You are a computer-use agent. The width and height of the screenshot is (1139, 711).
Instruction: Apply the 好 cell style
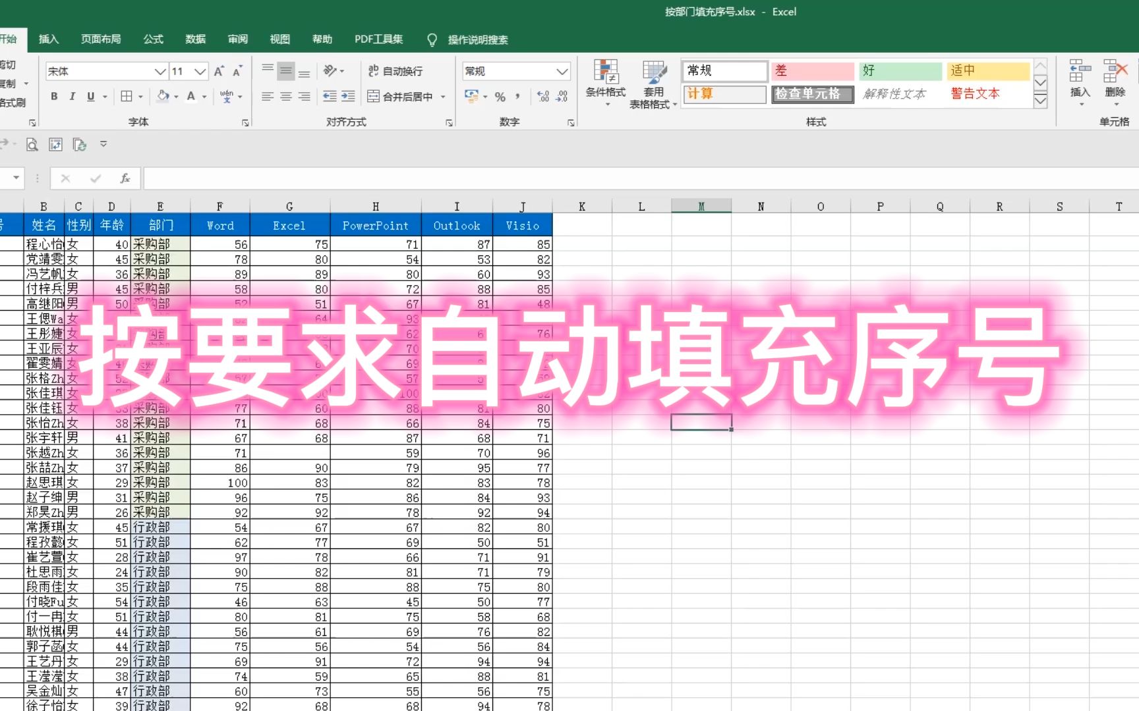tap(900, 70)
